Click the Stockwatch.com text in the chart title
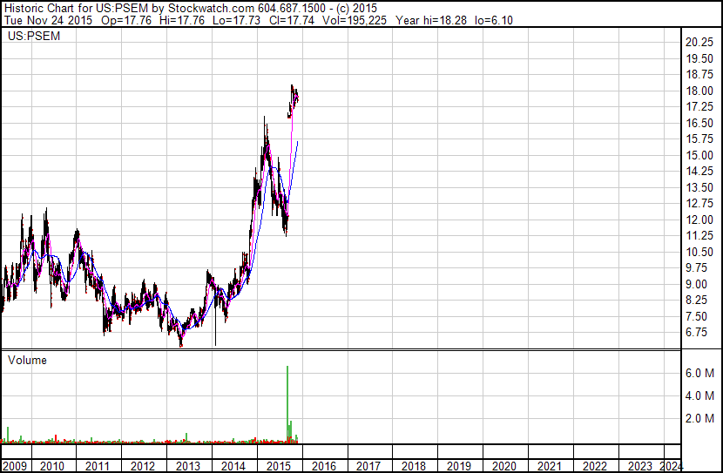 click(211, 8)
